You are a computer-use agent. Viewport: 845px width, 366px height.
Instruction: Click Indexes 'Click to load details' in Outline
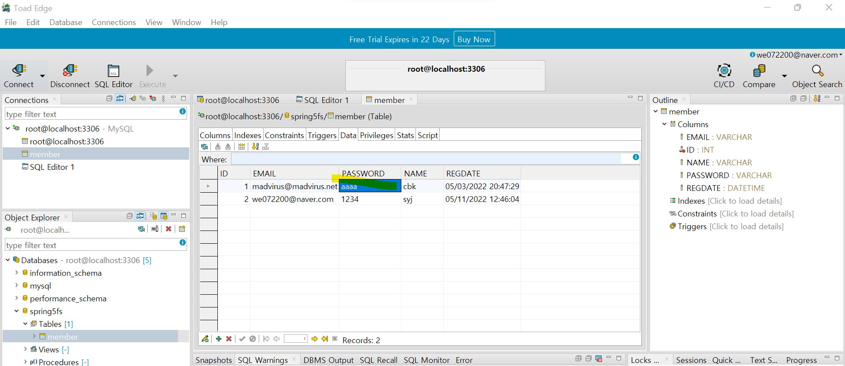(x=745, y=201)
